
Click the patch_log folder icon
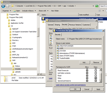tap(10, 55)
